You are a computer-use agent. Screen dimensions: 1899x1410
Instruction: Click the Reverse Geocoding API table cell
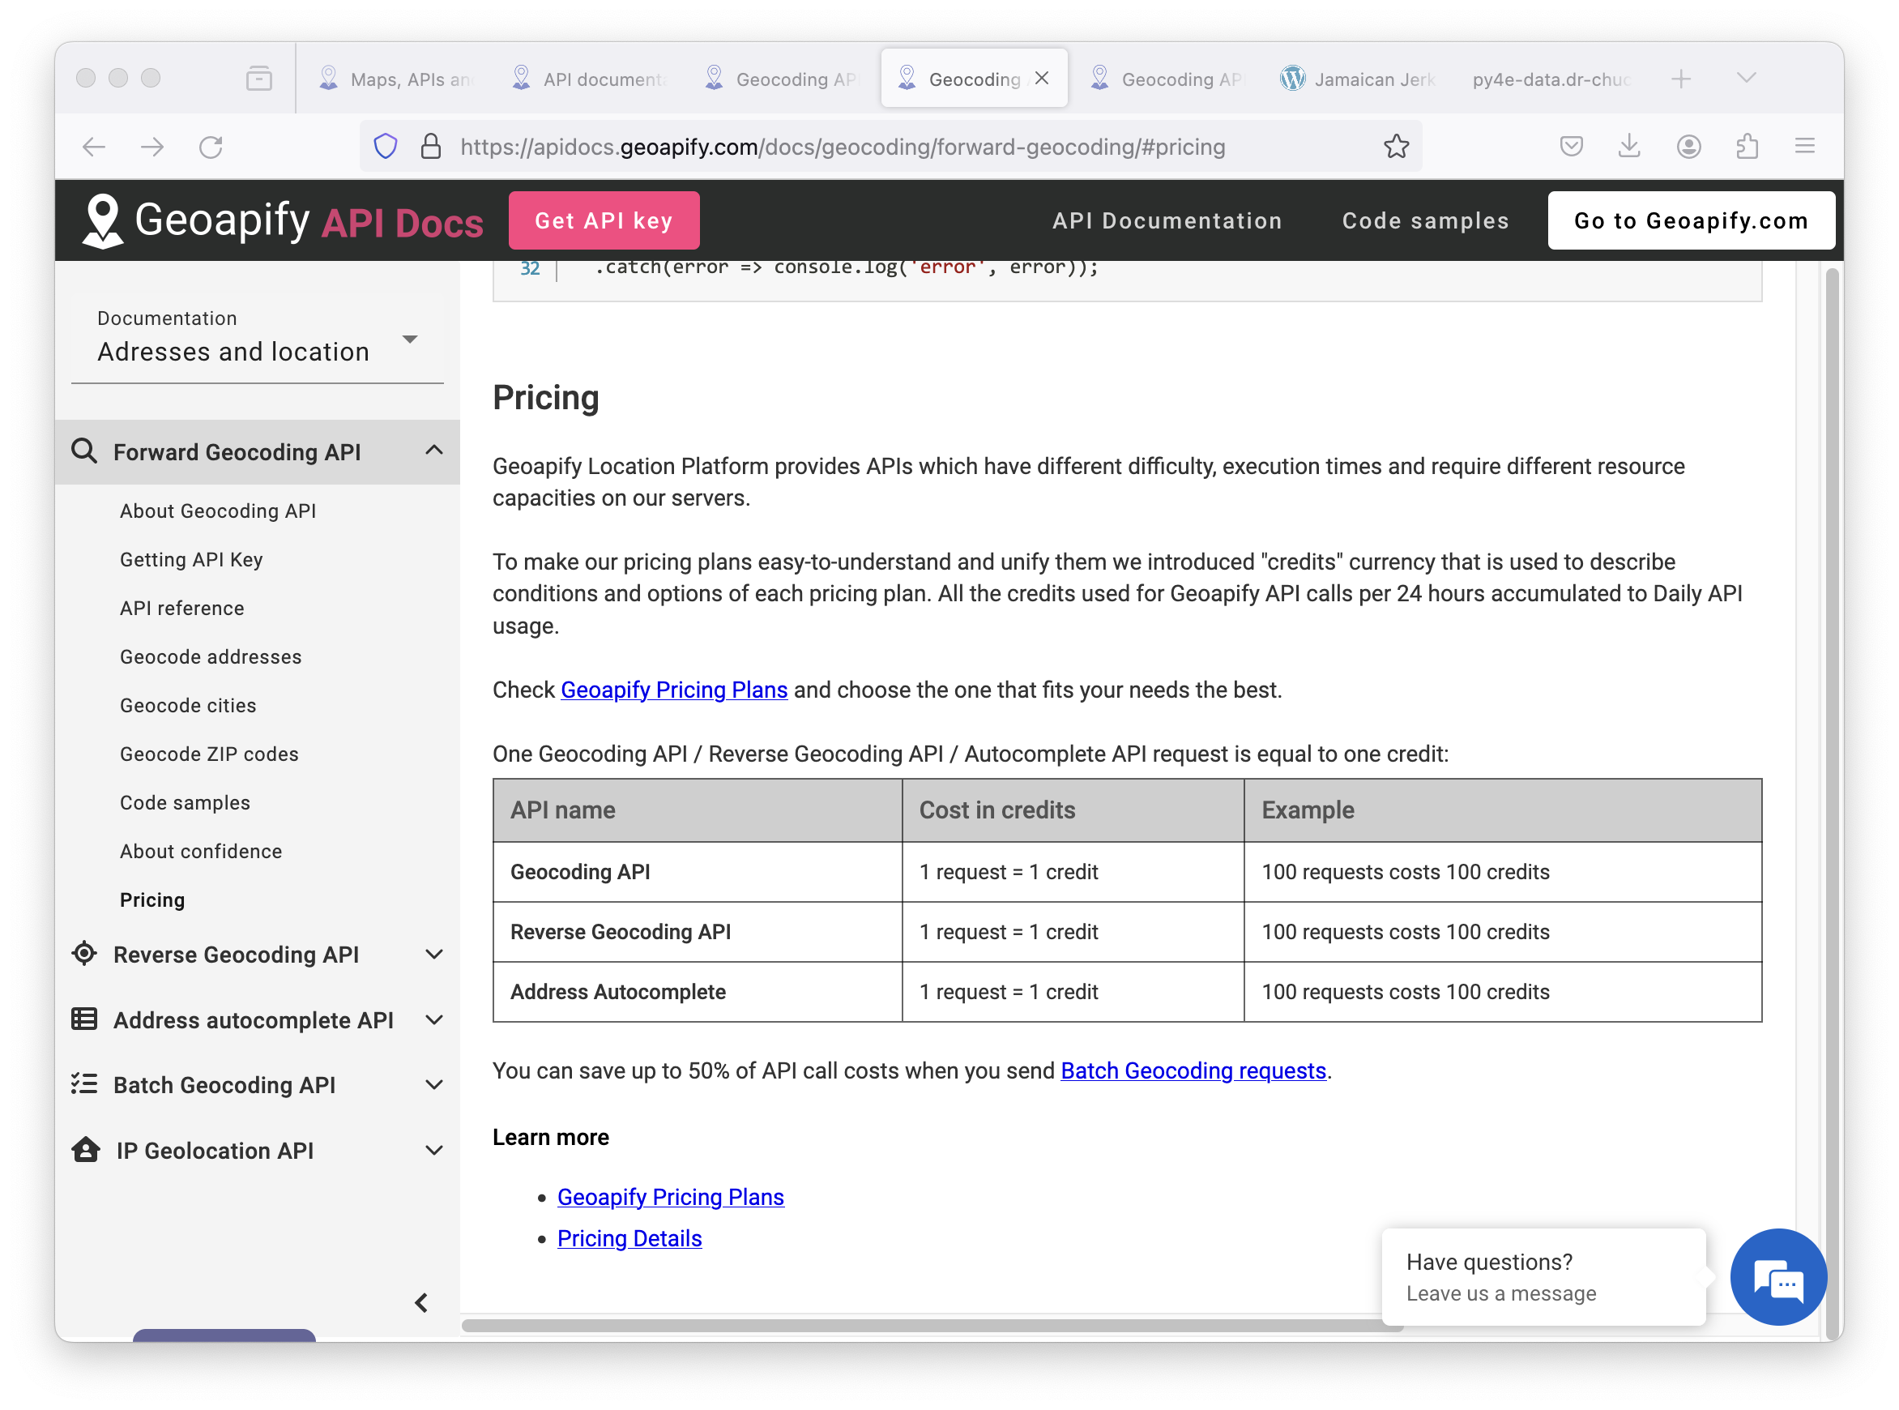(x=697, y=932)
